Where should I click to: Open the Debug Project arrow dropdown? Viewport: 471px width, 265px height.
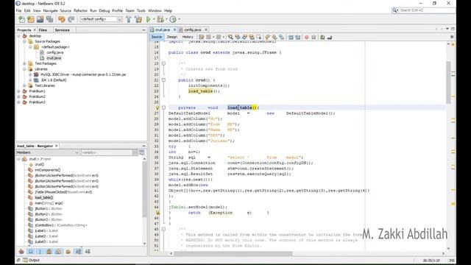pyautogui.click(x=166, y=19)
